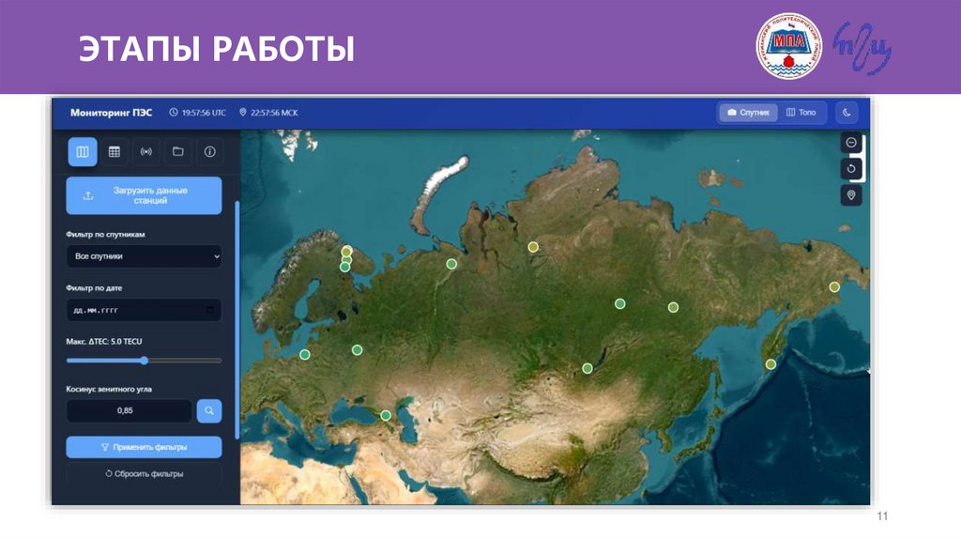
Task: Select yellow marker near the Taymyr coast
Action: tap(533, 247)
